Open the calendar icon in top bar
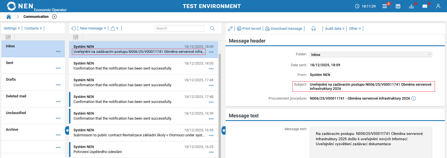Screen dimensions: 447x158 point(398,6)
